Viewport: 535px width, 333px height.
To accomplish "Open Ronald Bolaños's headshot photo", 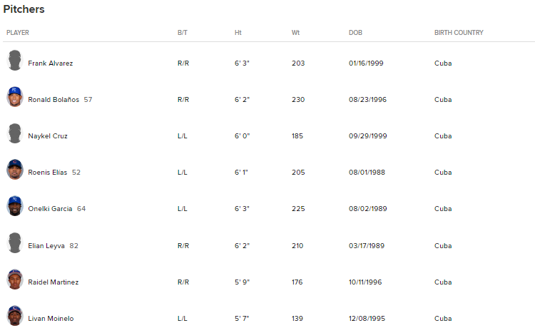I will coord(15,97).
